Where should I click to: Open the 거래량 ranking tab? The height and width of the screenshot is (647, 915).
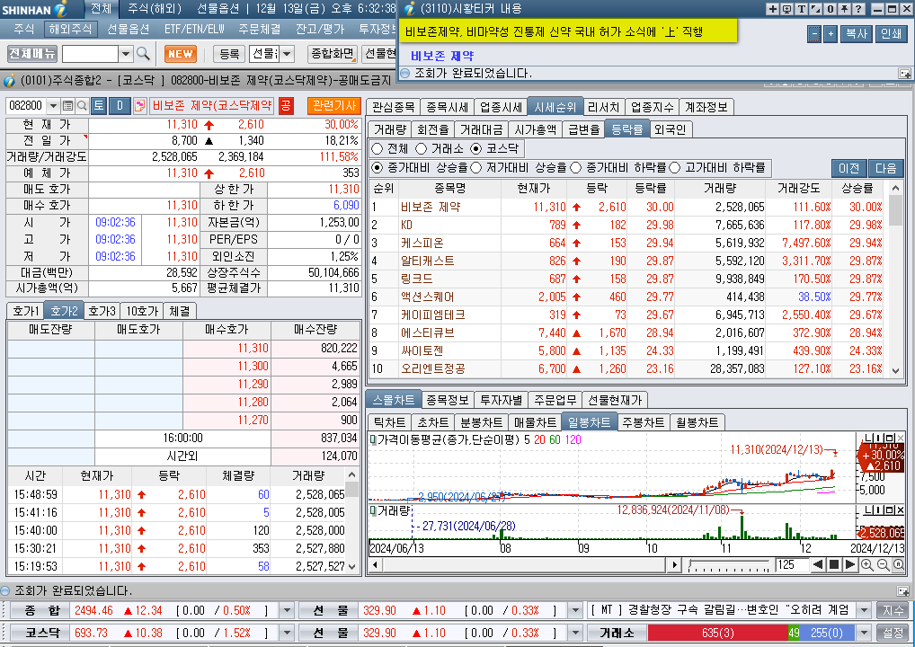(x=390, y=129)
